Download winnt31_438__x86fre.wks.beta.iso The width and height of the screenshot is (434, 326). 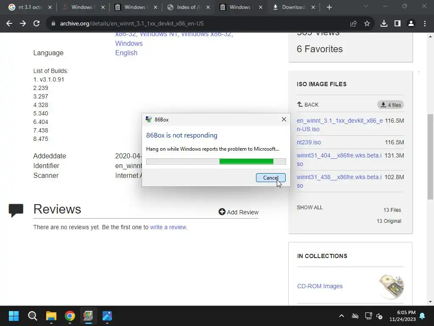[339, 181]
